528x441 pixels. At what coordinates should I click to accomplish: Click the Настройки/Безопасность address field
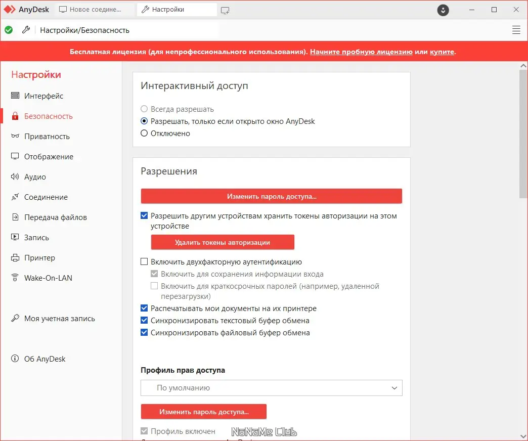[127, 30]
